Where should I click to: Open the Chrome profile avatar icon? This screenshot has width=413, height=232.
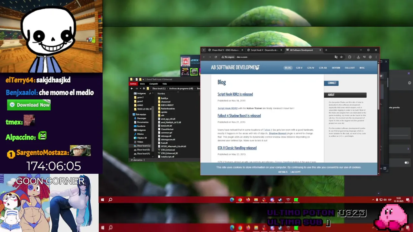(370, 57)
